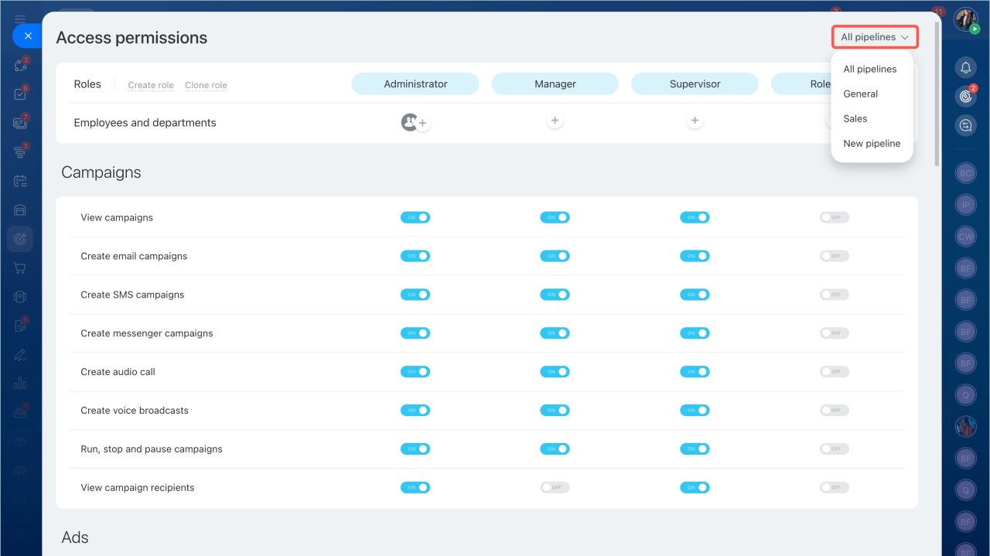
Task: Open the user profile avatar at top right
Action: pyautogui.click(x=966, y=19)
